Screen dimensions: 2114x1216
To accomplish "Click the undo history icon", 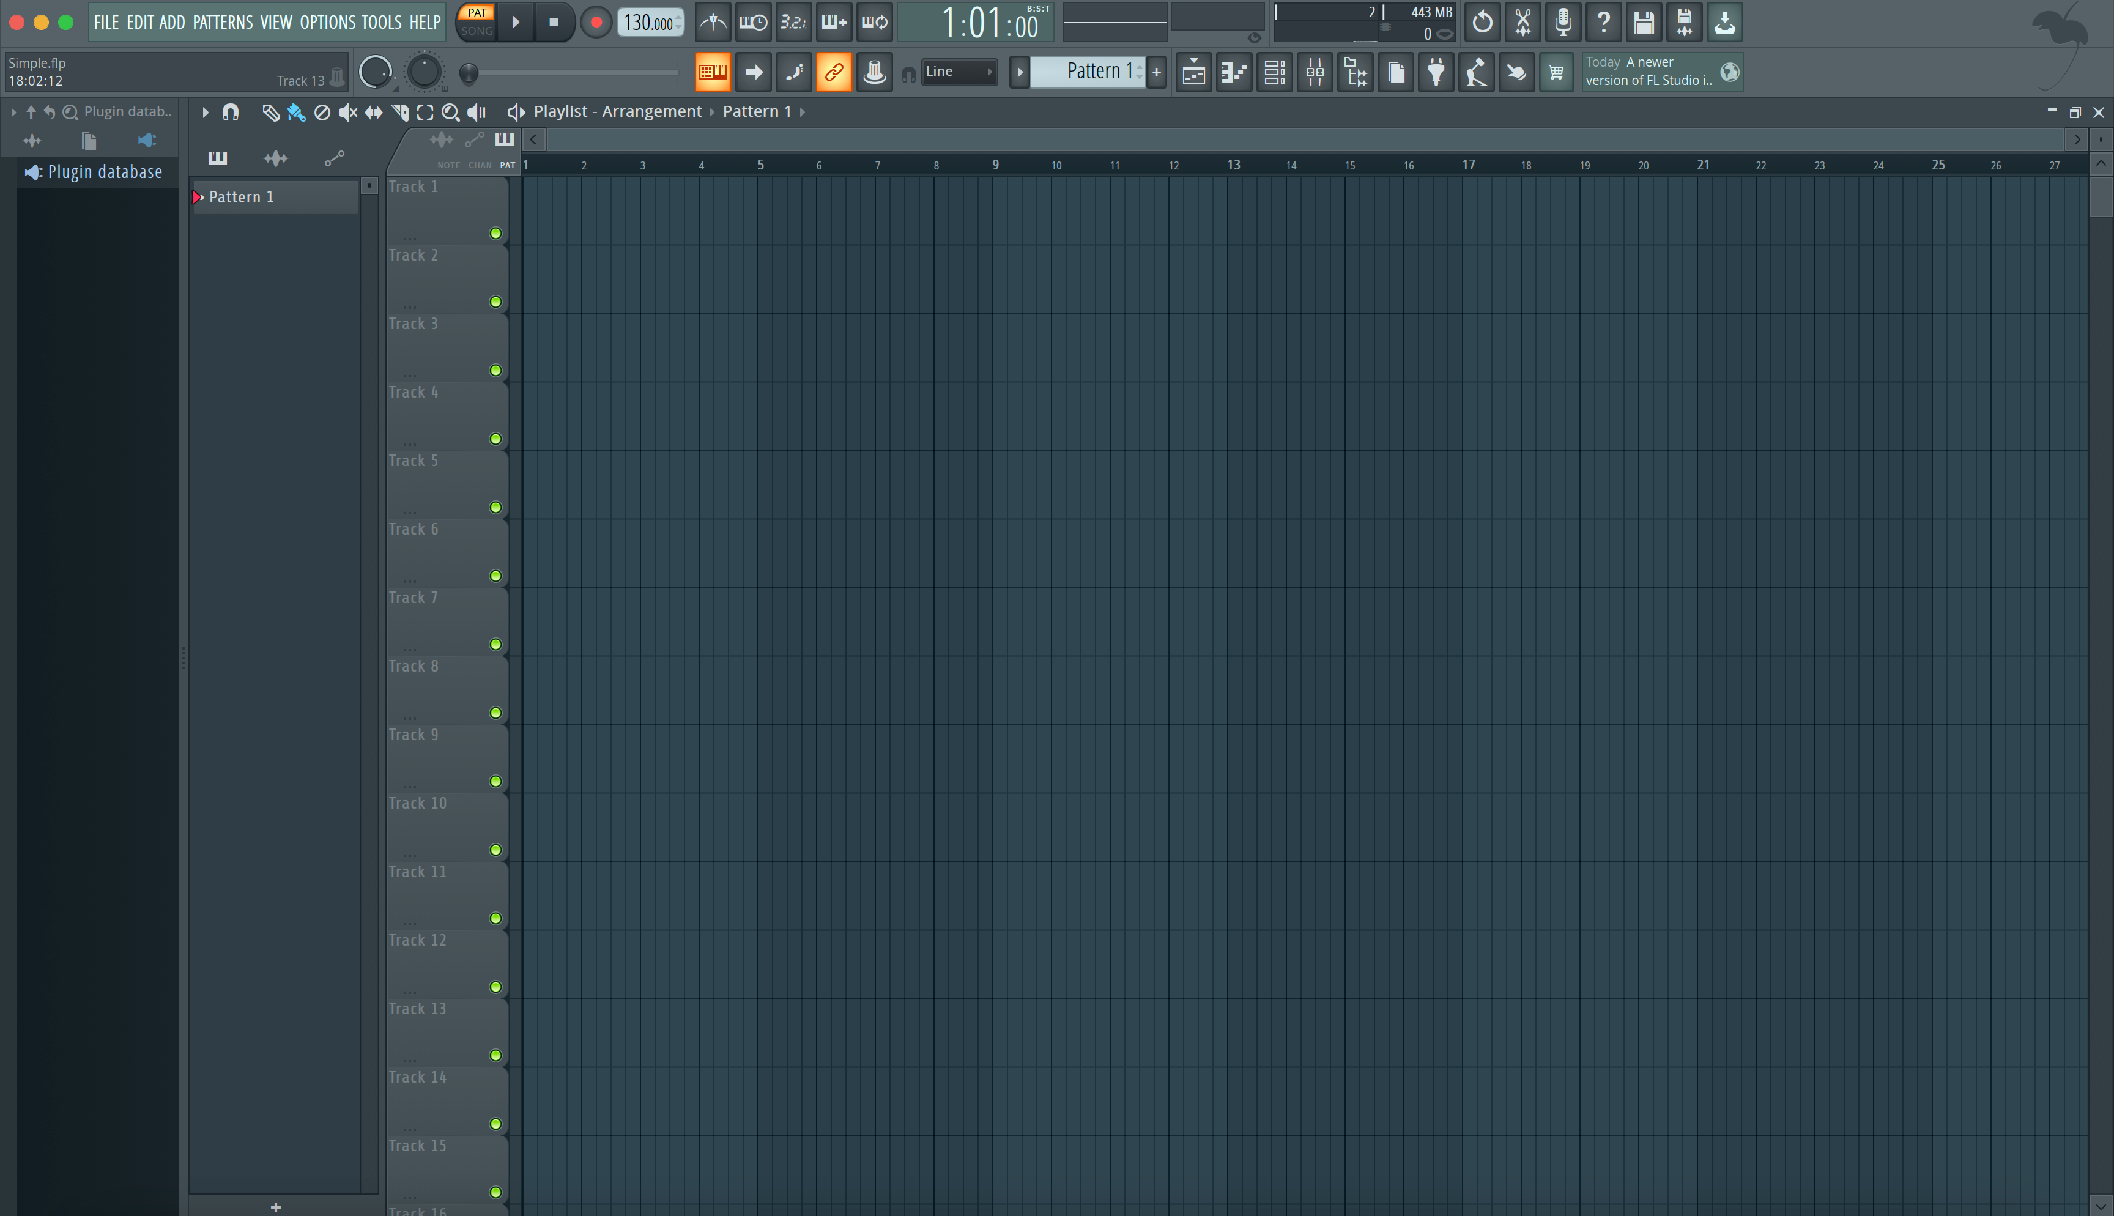I will (1483, 23).
